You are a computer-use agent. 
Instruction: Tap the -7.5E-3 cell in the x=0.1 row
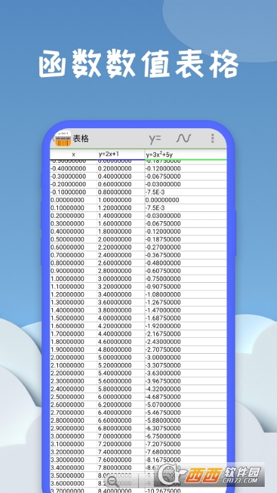pos(186,208)
